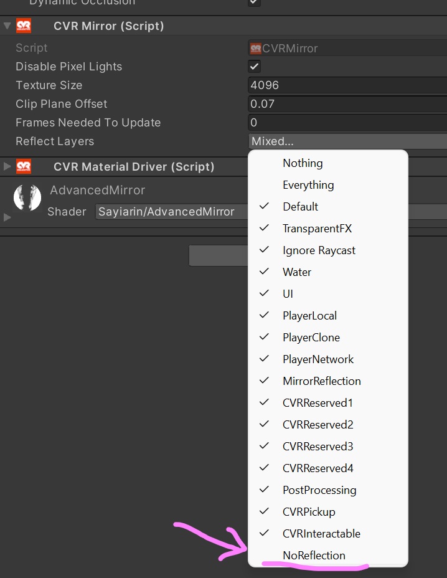Expand the AdvancedMirror material properties

tap(7, 217)
